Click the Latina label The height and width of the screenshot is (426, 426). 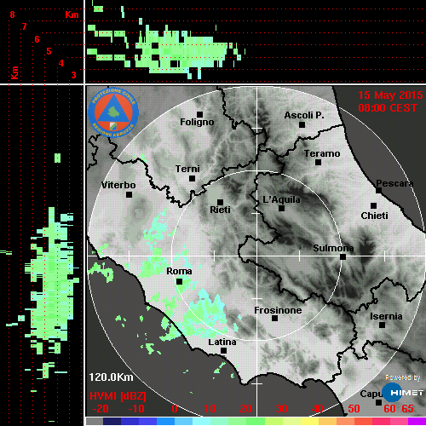pyautogui.click(x=222, y=343)
